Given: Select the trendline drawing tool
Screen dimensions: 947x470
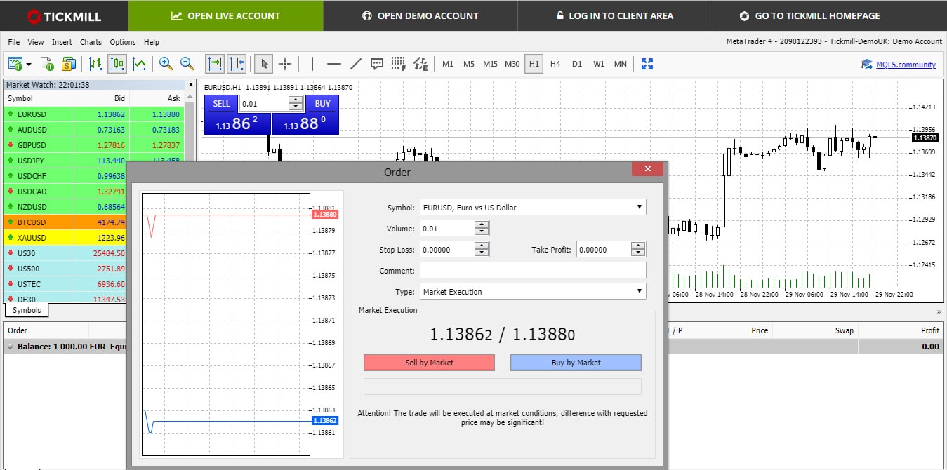Looking at the screenshot, I should pos(355,64).
